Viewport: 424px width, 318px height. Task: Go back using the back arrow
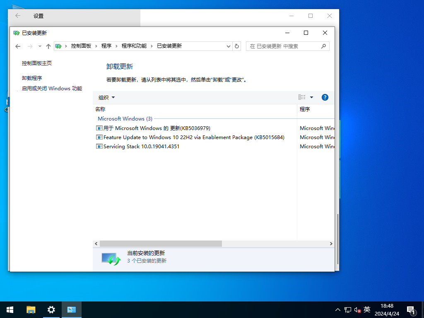tap(18, 46)
